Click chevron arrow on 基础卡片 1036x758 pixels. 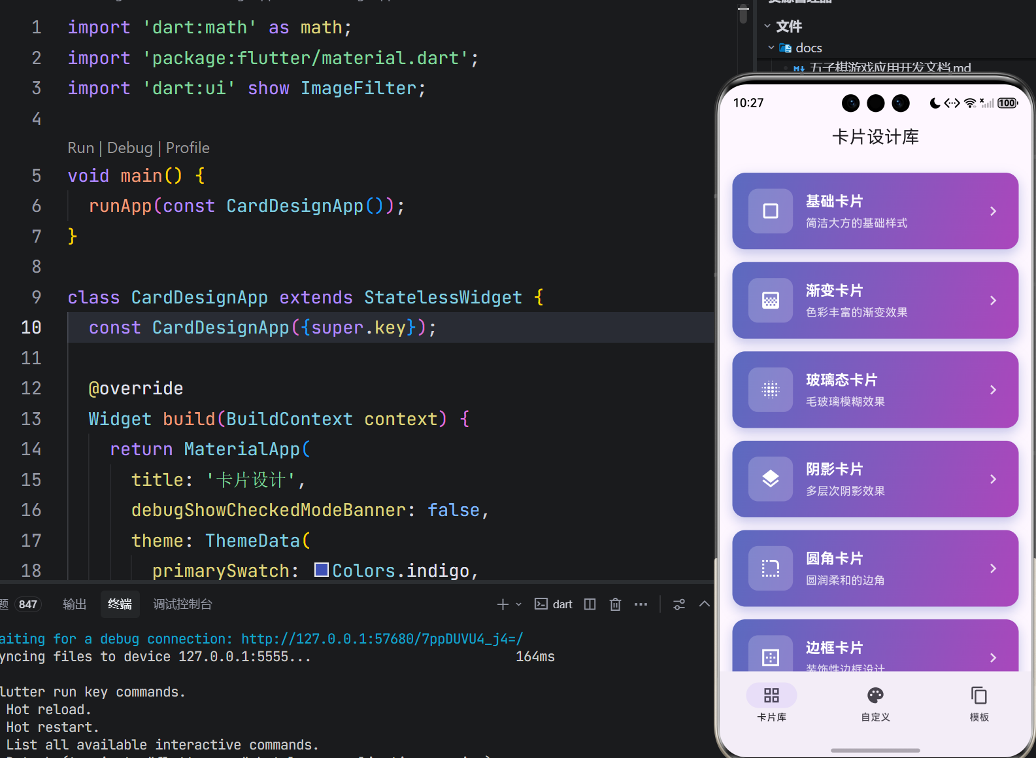click(993, 211)
